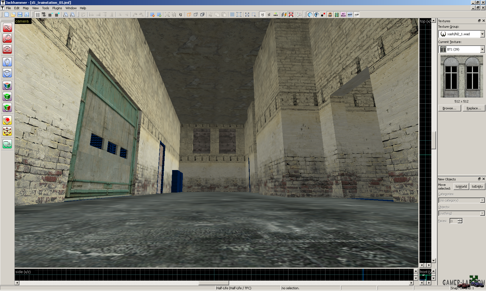Viewport: 486px width, 291px height.
Task: Click the Faces spinner arrows
Action: [x=460, y=221]
